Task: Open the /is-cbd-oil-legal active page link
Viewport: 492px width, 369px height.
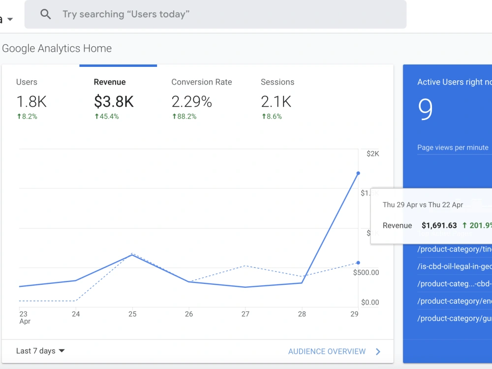Action: pos(454,266)
